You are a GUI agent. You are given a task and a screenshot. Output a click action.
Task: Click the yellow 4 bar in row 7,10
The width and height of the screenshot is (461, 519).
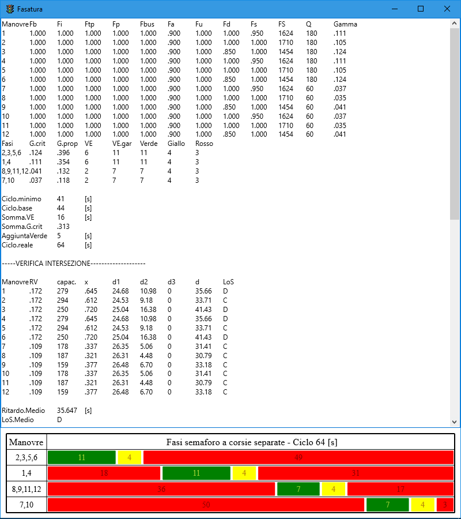pos(422,505)
